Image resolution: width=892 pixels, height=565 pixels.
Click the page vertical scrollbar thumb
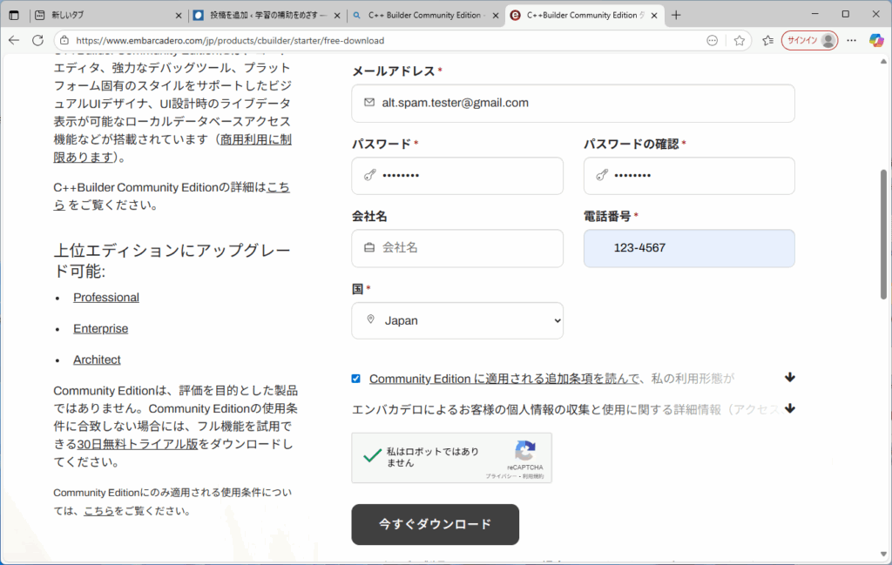pos(883,234)
